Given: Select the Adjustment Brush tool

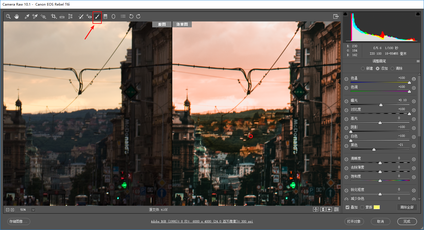Looking at the screenshot, I should point(97,16).
